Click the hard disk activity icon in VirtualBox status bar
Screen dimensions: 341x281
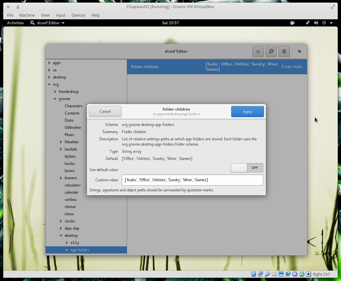(x=253, y=274)
